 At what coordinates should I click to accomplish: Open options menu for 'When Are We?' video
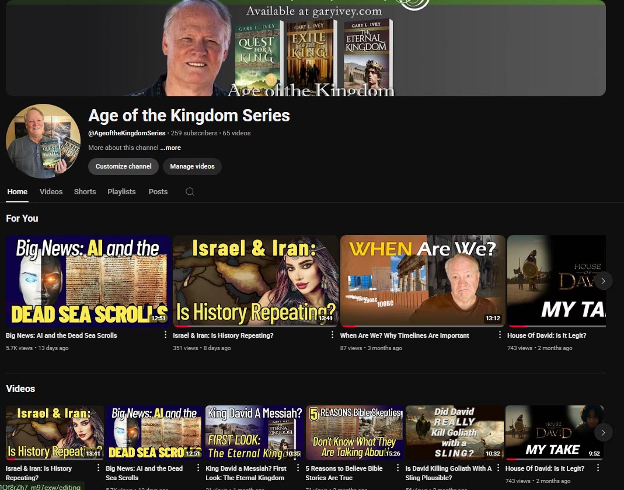click(x=500, y=335)
